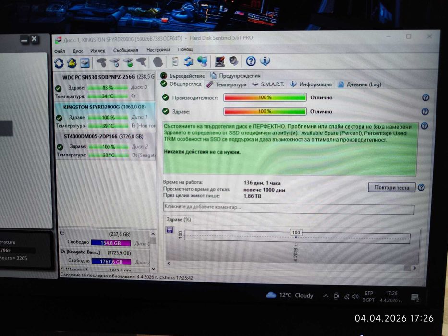Open the Съобщения menu
Screen dimensions: 448x336
125,50
